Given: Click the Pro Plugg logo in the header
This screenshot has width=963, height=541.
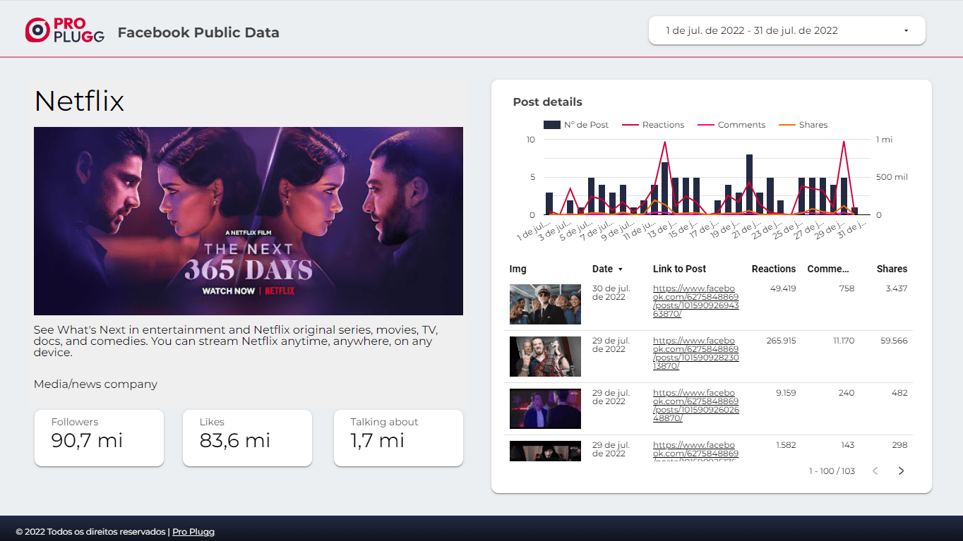Looking at the screenshot, I should (65, 30).
